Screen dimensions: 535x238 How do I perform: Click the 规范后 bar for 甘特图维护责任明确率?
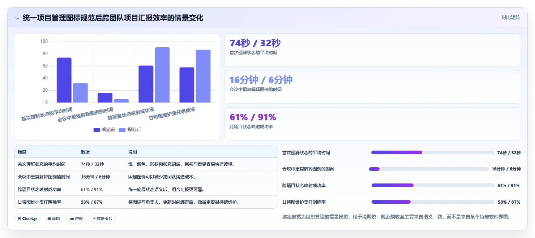click(203, 76)
